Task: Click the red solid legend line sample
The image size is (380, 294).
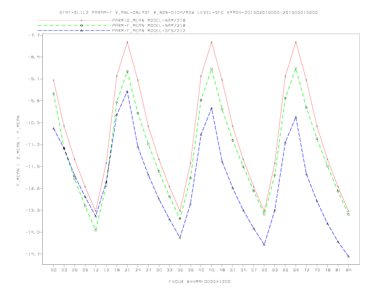Action: point(74,20)
